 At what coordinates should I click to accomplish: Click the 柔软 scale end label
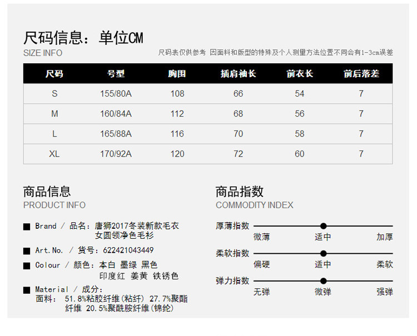(385, 264)
